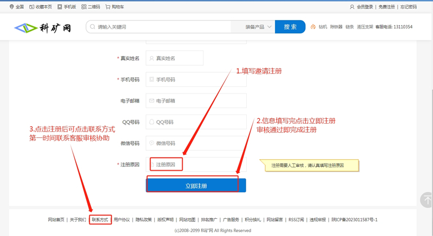Click the 收藏本页 bookmark icon
Viewport: 433px width, 236px height.
pos(31,7)
